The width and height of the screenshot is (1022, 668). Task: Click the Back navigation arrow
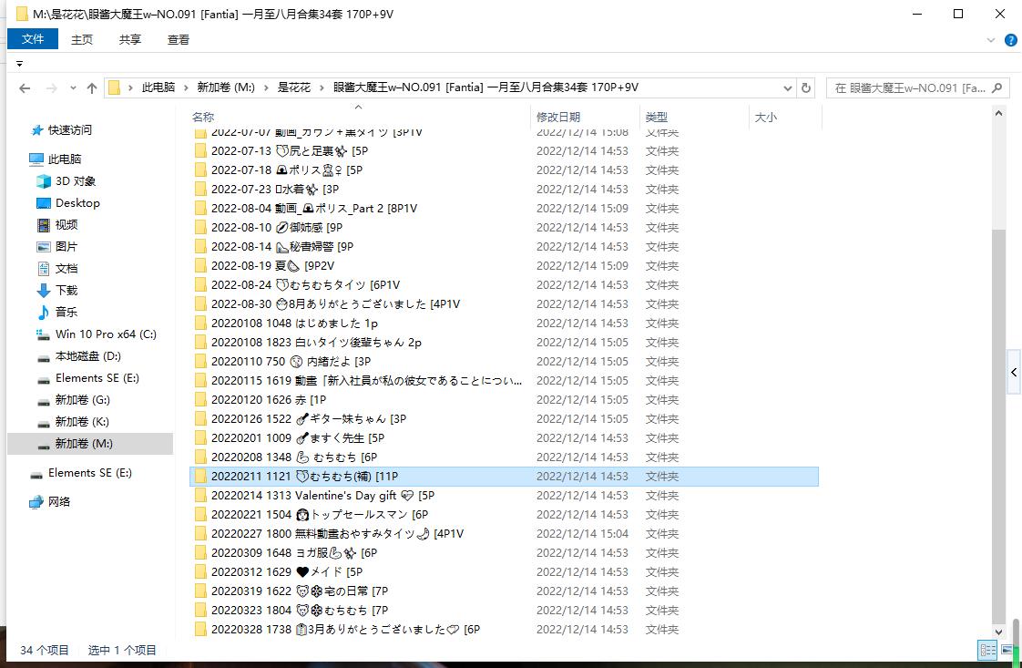point(25,88)
